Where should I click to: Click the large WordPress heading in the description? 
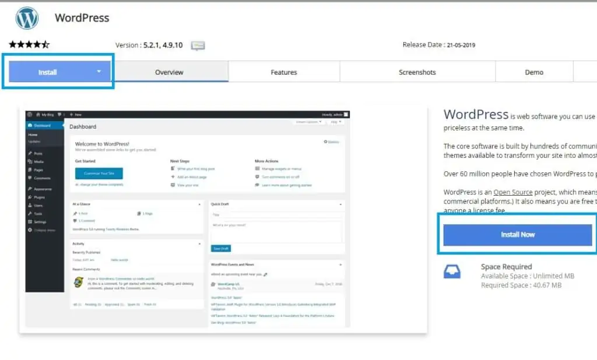coord(476,114)
